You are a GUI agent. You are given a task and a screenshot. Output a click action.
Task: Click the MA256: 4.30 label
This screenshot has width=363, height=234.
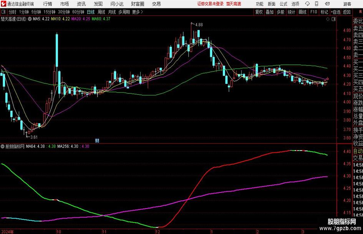68,146
